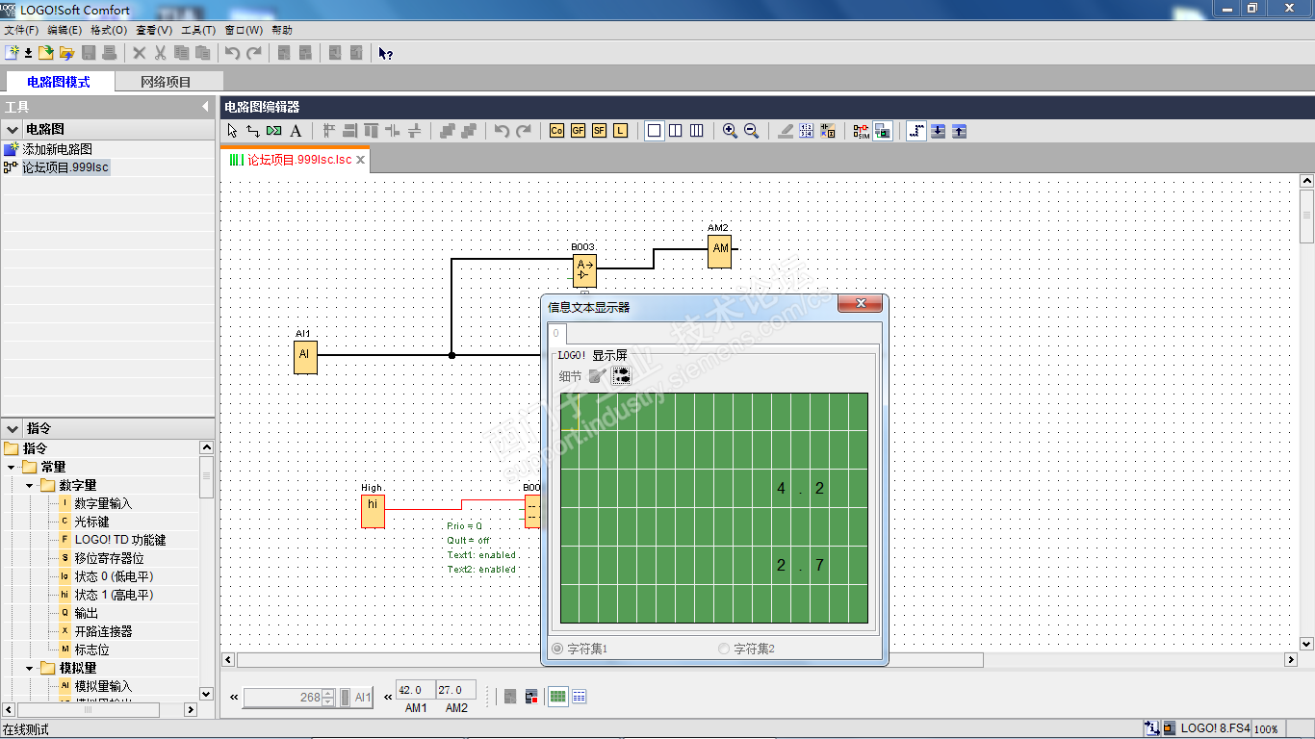Click the context help cursor icon
The width and height of the screenshot is (1315, 739).
(385, 53)
